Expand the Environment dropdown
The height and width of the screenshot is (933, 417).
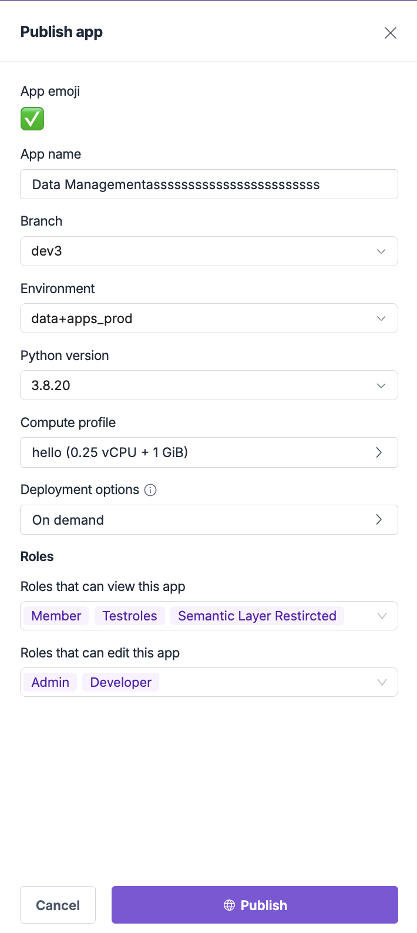point(208,318)
